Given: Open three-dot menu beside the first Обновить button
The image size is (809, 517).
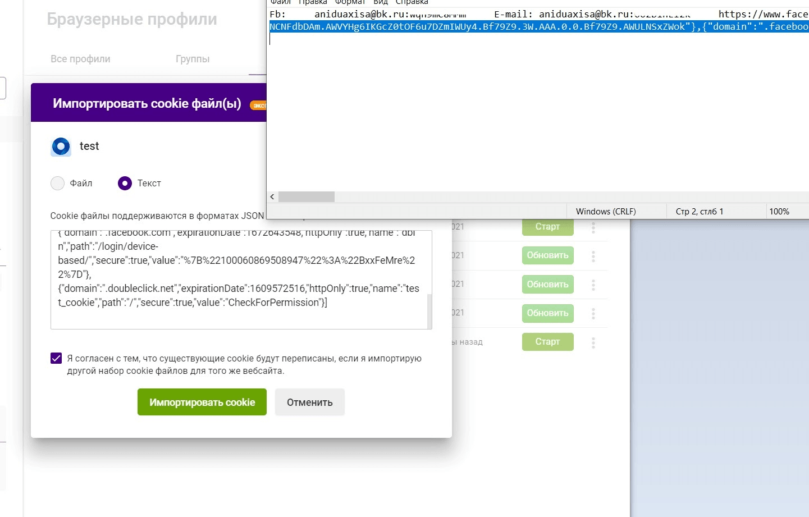Looking at the screenshot, I should (593, 256).
